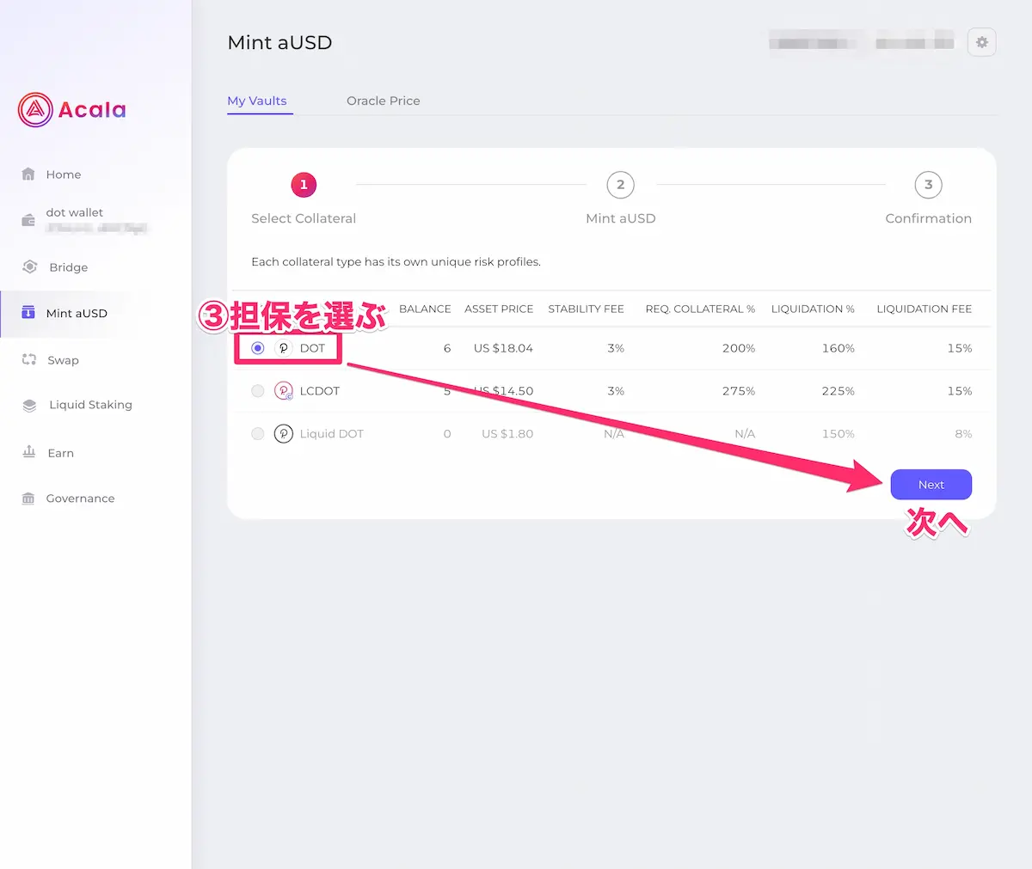Image resolution: width=1032 pixels, height=869 pixels.
Task: Click the 8% liquidation fee value
Action: tap(963, 434)
